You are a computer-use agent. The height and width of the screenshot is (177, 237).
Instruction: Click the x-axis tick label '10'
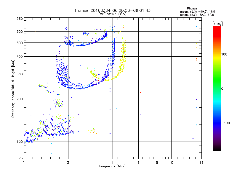tap(171, 163)
